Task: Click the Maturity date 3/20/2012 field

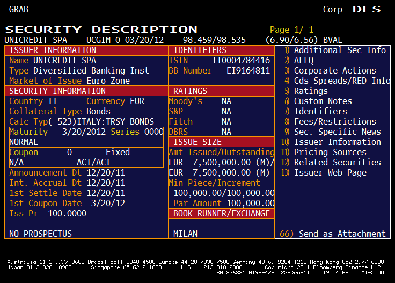Action: pos(84,132)
